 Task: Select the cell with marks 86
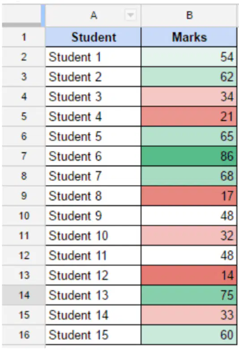(x=189, y=156)
